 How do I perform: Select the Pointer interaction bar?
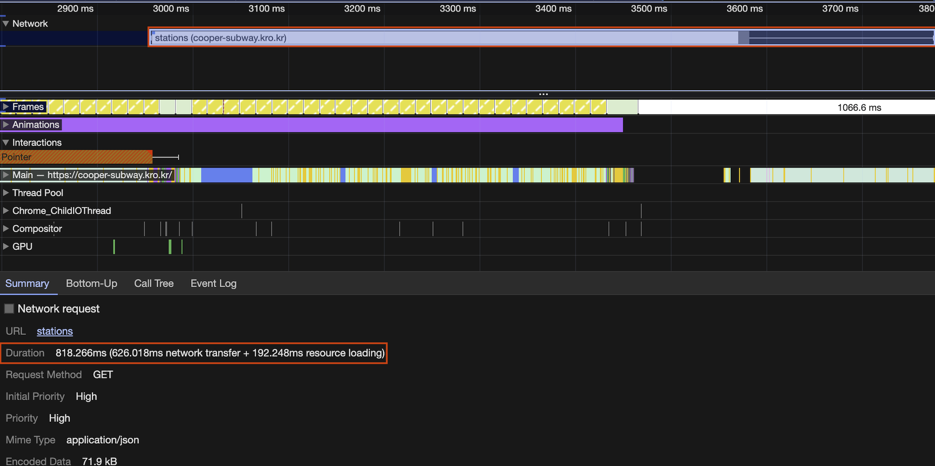pyautogui.click(x=77, y=157)
